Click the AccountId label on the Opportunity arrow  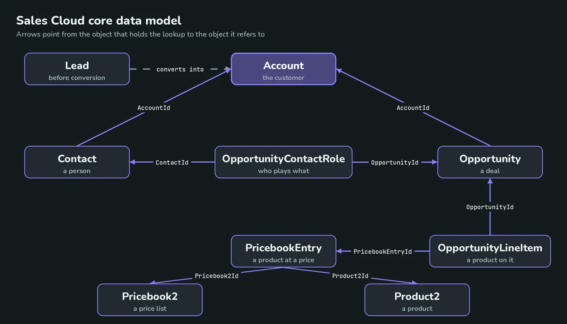click(413, 108)
